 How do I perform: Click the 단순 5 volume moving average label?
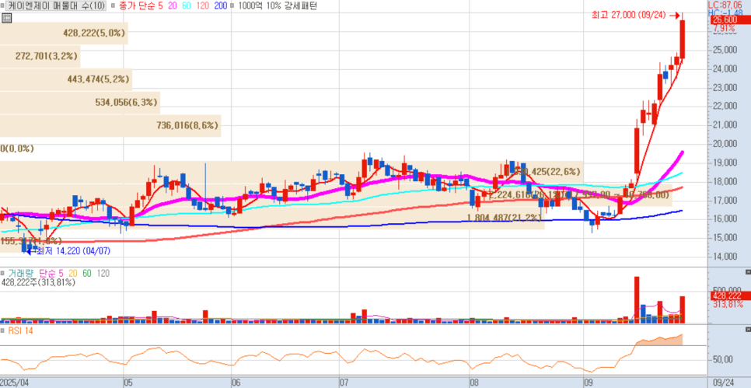pos(51,274)
